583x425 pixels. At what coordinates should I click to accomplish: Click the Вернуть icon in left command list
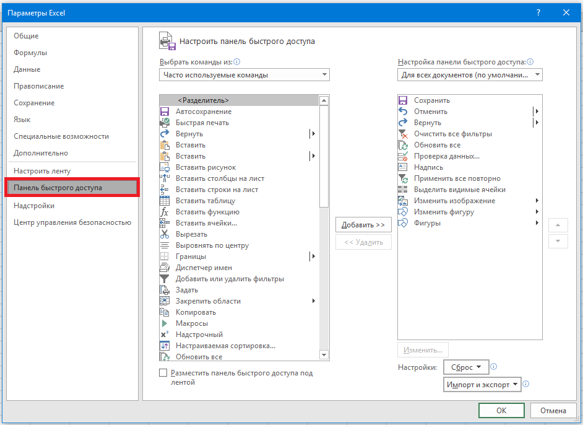pyautogui.click(x=165, y=134)
